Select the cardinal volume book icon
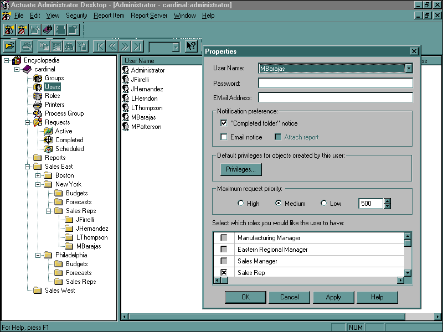 [x=27, y=69]
